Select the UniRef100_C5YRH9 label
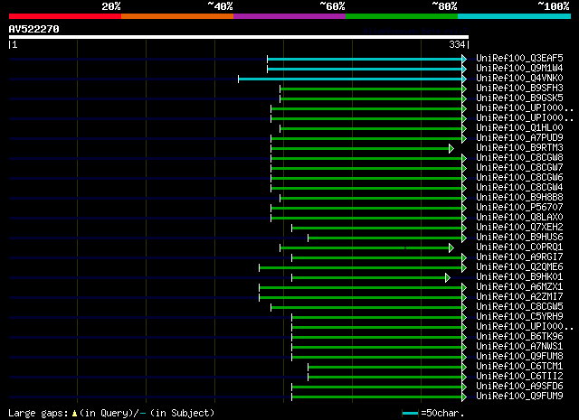Image resolution: width=579 pixels, height=420 pixels. pyautogui.click(x=519, y=317)
